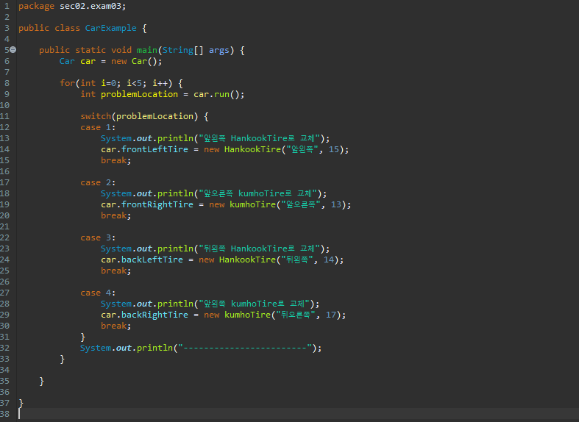This screenshot has height=422, width=579.
Task: Click the 'out' field on line 13
Action: point(144,138)
